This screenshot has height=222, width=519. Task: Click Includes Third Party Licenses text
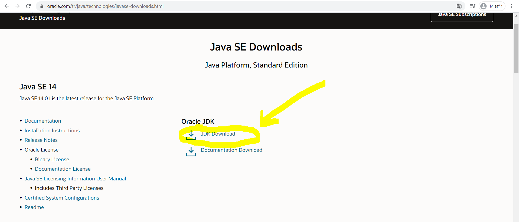coord(69,188)
